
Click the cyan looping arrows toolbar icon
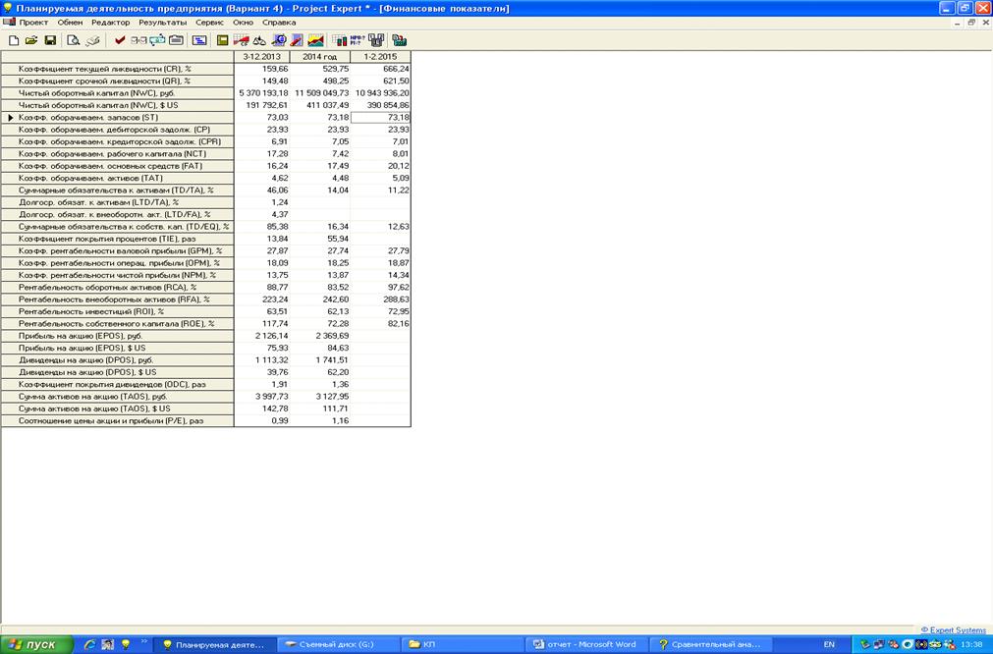(157, 40)
